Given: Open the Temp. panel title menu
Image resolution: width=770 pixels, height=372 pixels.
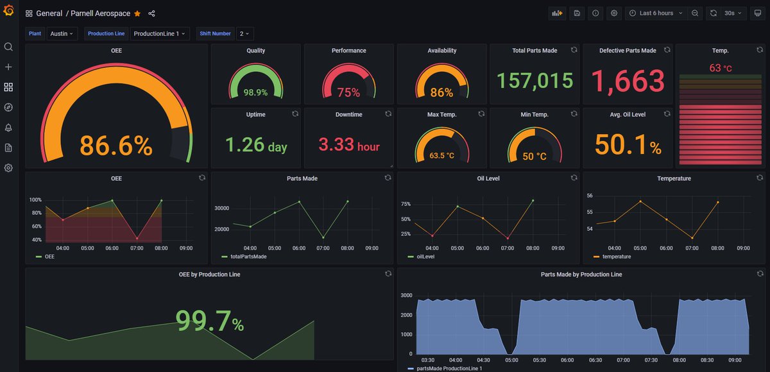Looking at the screenshot, I should (720, 50).
